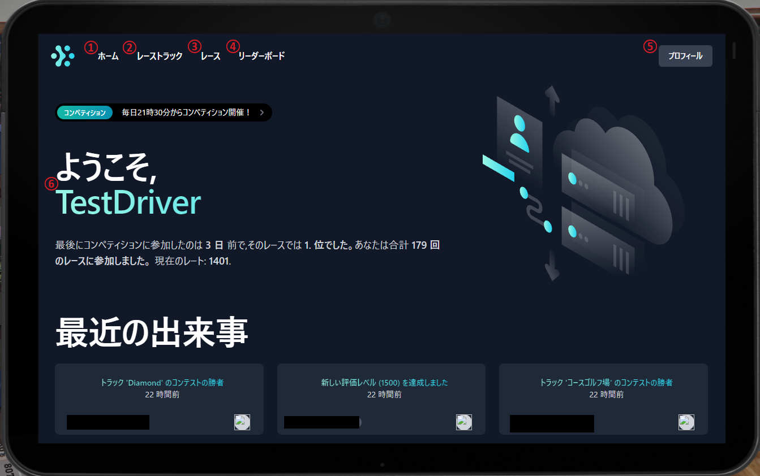760x476 pixels.
Task: Click the teal コンペティション badge
Action: click(x=85, y=112)
